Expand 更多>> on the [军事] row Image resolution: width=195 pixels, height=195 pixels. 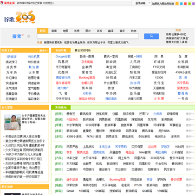[x=190, y=125]
